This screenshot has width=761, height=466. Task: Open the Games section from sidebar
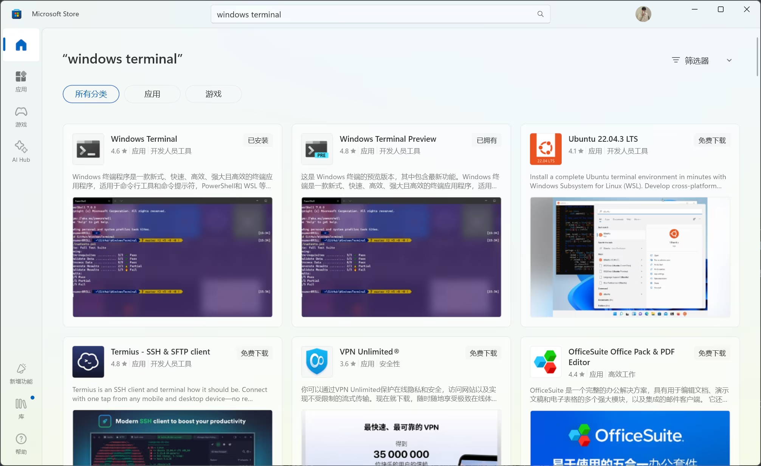click(21, 116)
